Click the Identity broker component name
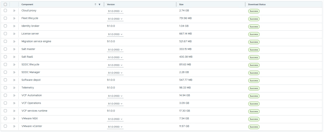Image resolution: width=324 pixels, height=132 pixels. (30, 26)
